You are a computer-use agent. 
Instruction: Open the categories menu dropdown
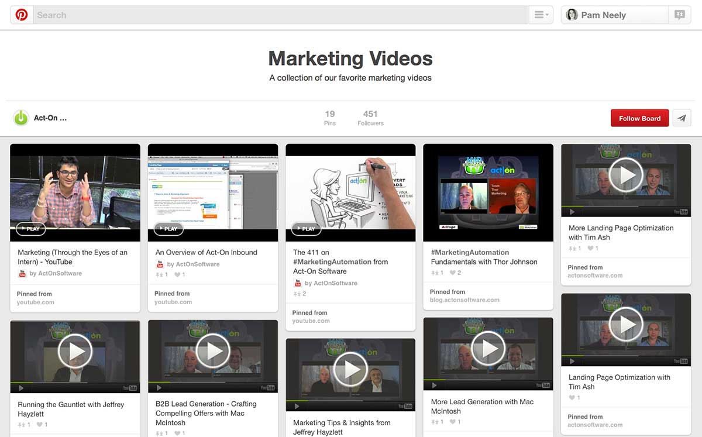pyautogui.click(x=541, y=15)
